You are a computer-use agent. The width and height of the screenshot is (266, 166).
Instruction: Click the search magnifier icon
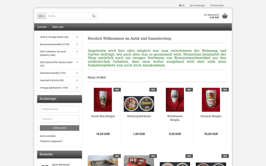(94, 16)
